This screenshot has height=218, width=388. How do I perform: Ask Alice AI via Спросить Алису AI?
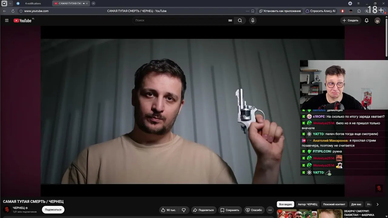point(320,11)
